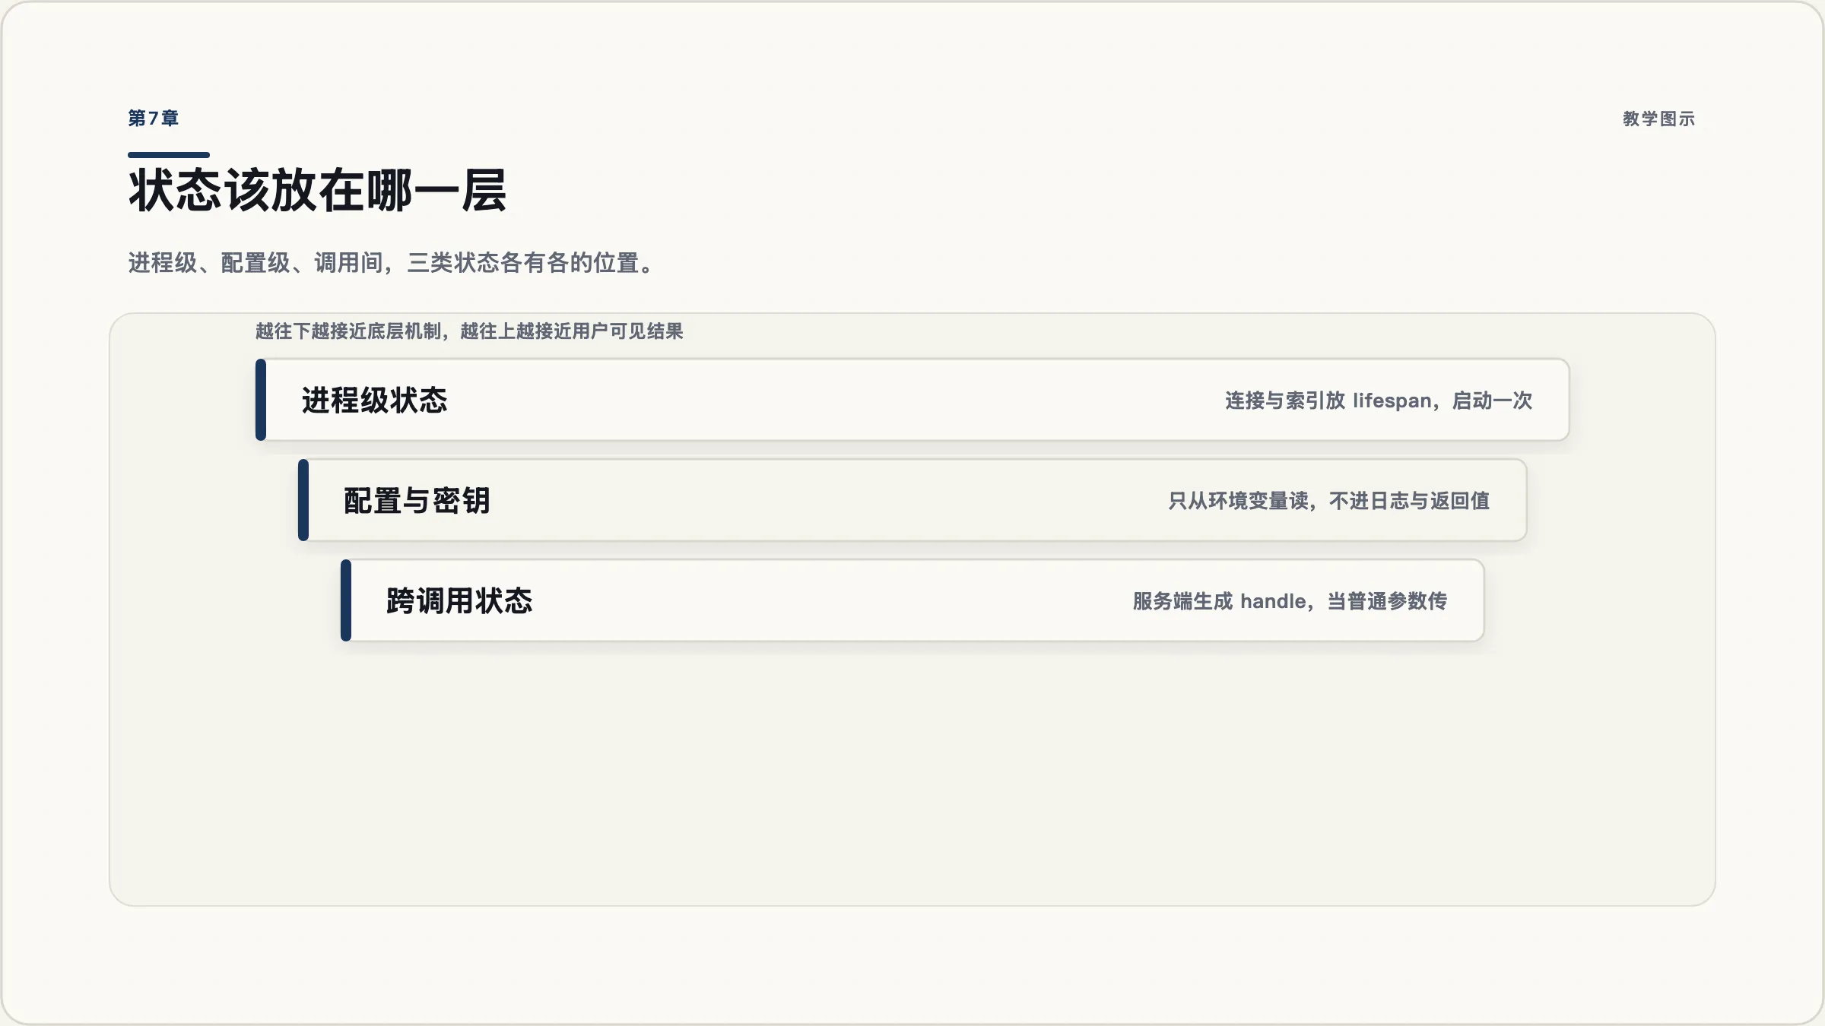Click the note 只从环境变量读，不进日志与返回值
This screenshot has height=1026, width=1825.
point(1328,501)
